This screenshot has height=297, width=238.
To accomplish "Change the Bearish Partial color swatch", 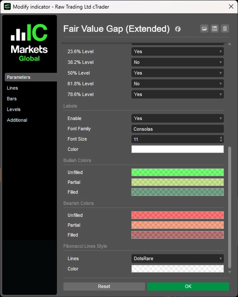I will (177, 225).
